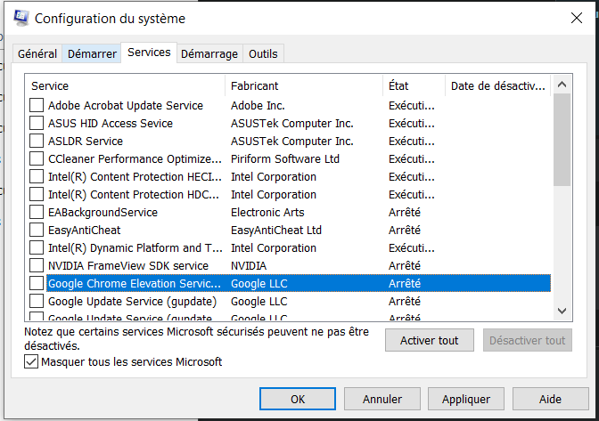Tick the NVIDIA FrameView SDK service checkbox

click(x=37, y=265)
